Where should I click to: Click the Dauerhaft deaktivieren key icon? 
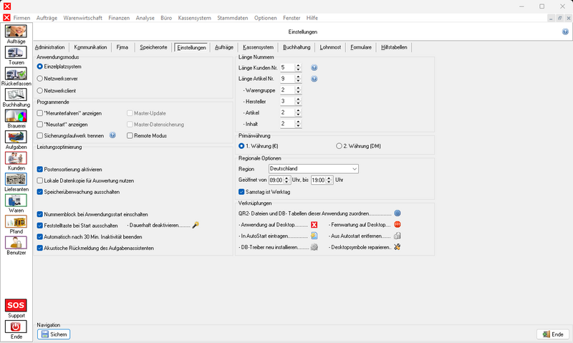coord(196,225)
